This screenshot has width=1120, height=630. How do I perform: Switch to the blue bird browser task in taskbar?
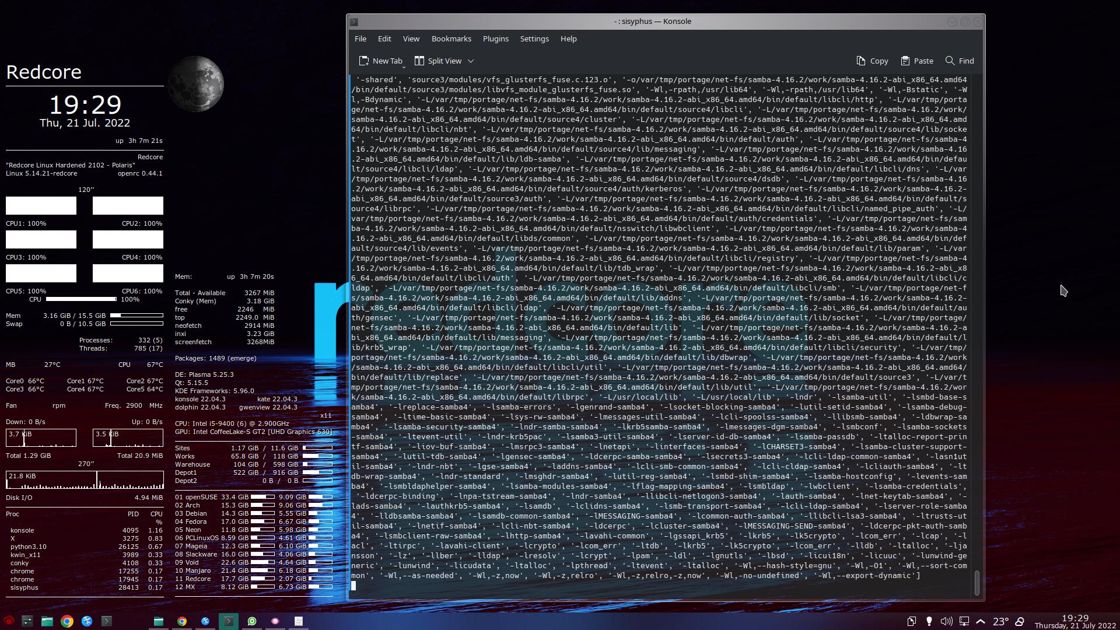tap(205, 621)
